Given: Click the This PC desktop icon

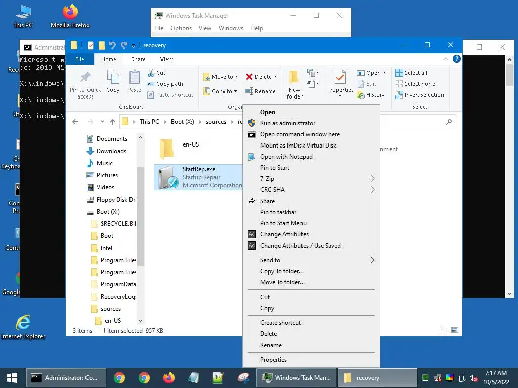Looking at the screenshot, I should pos(23,16).
